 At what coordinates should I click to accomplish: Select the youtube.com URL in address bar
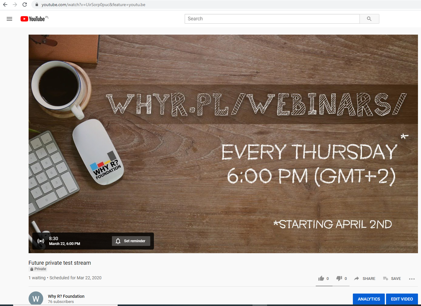coord(93,5)
